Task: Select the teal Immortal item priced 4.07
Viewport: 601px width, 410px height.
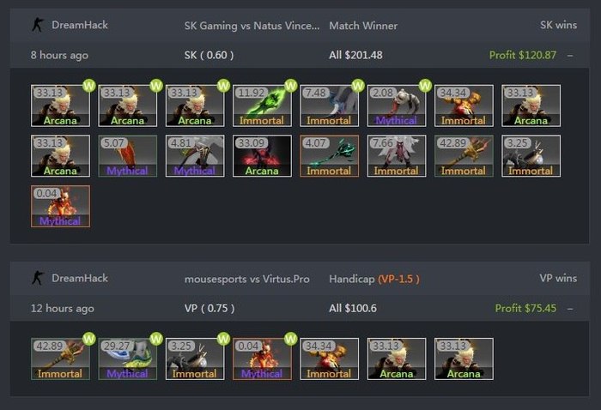Action: [329, 156]
